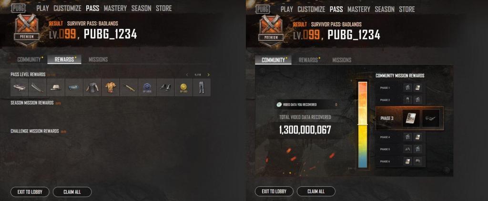Click the video data progress gauge marker
Image resolution: width=488 pixels, height=201 pixels.
tap(363, 124)
